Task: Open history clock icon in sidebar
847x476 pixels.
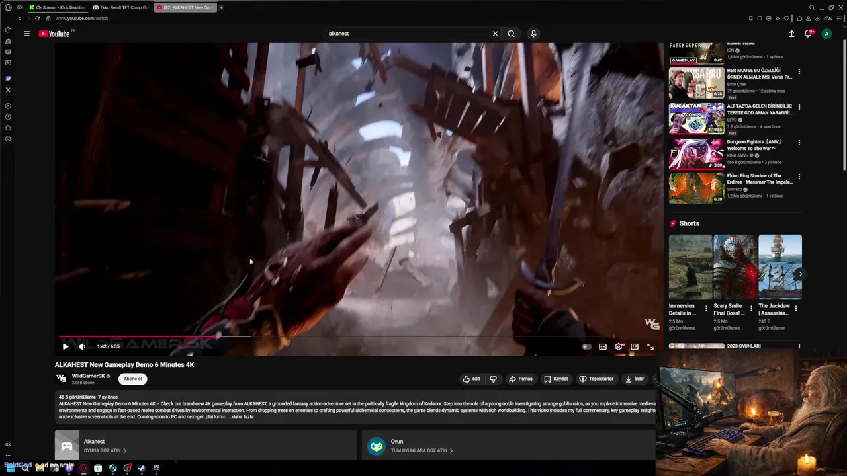Action: [8, 117]
